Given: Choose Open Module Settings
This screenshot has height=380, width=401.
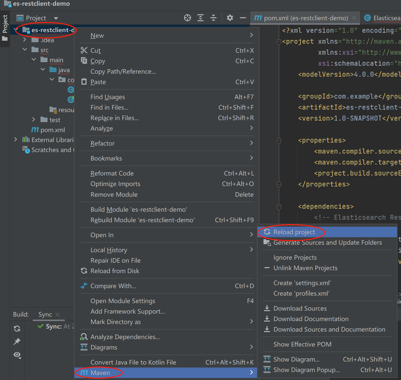Looking at the screenshot, I should click(x=167, y=301).
